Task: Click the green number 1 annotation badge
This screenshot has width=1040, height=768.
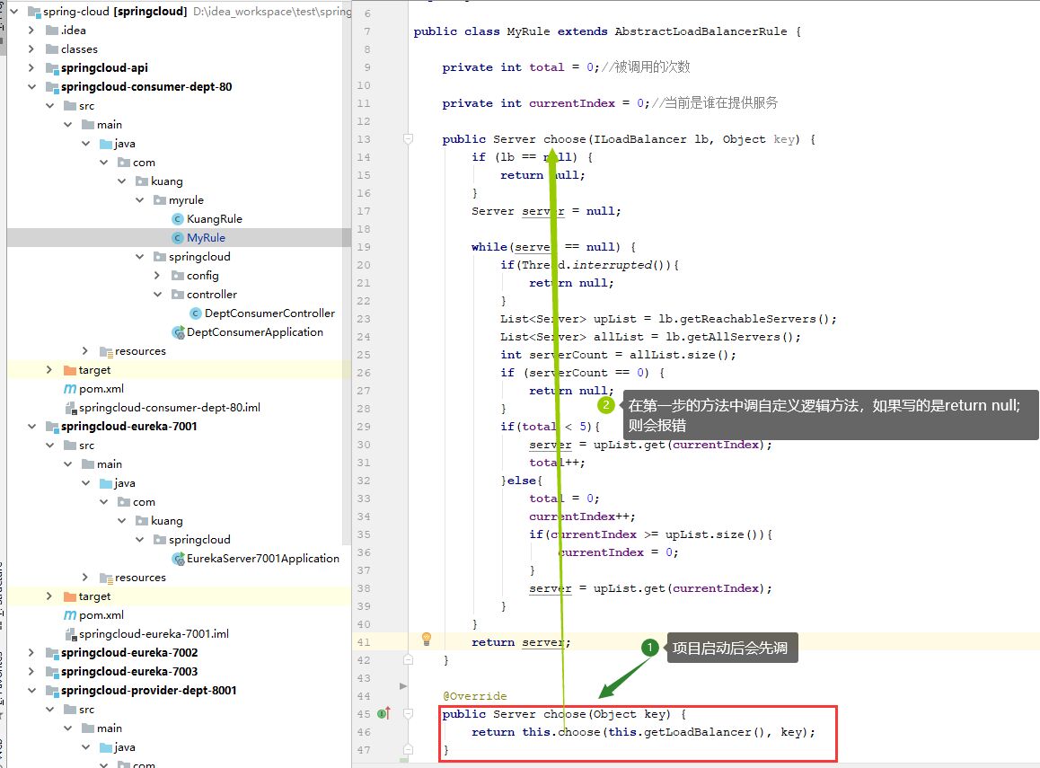Action: (650, 648)
